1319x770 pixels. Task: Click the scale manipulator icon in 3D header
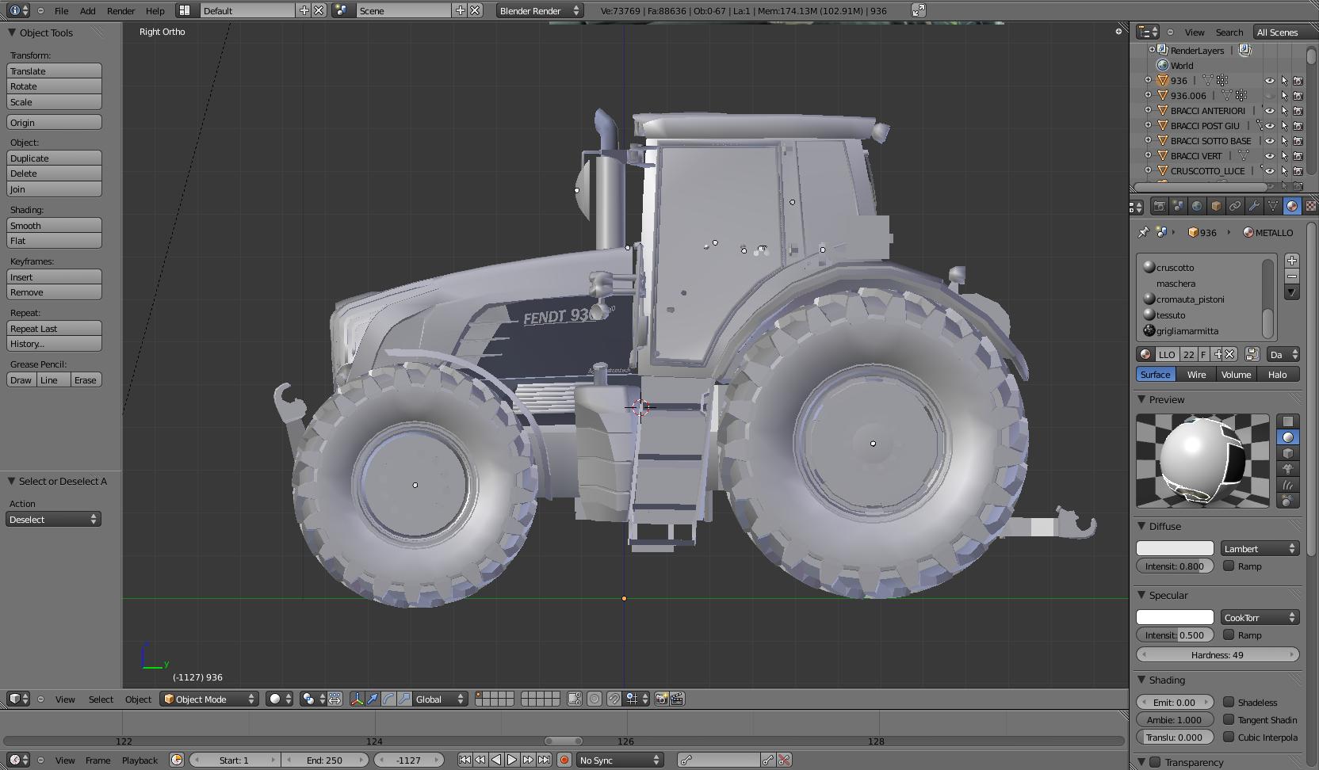(404, 699)
